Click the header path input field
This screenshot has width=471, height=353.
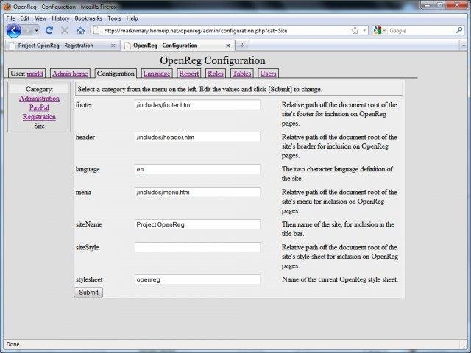point(197,138)
